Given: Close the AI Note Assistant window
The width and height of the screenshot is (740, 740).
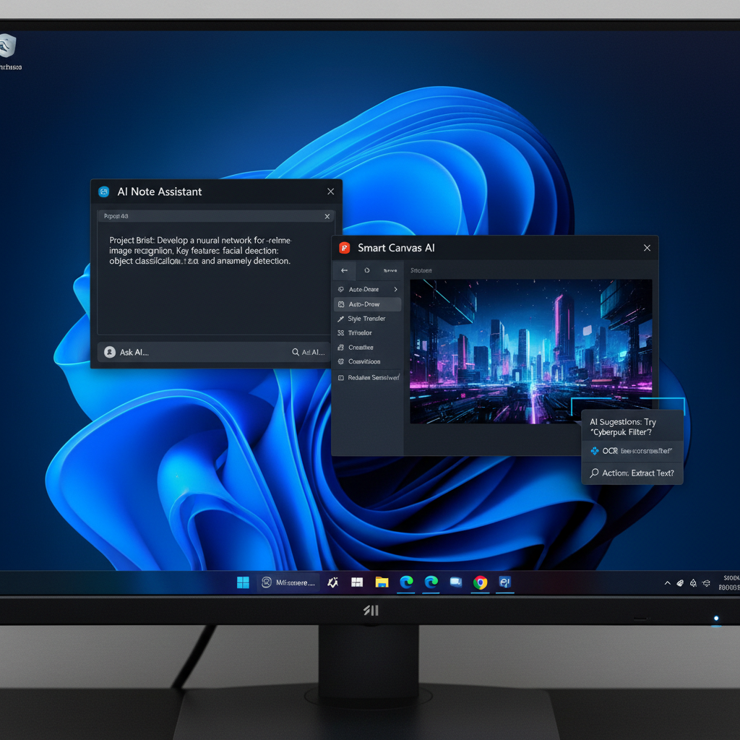Looking at the screenshot, I should coord(330,191).
